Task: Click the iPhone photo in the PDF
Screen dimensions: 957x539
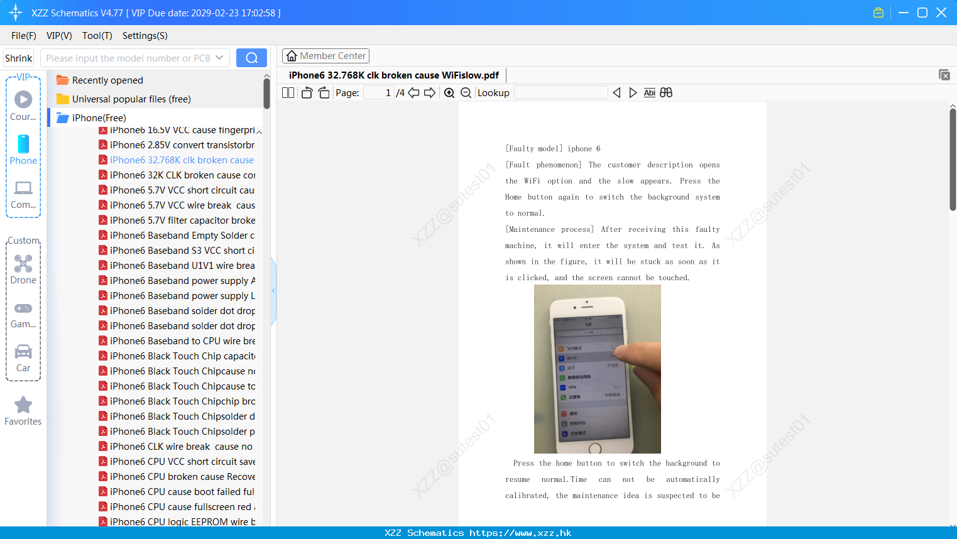Action: click(x=597, y=369)
